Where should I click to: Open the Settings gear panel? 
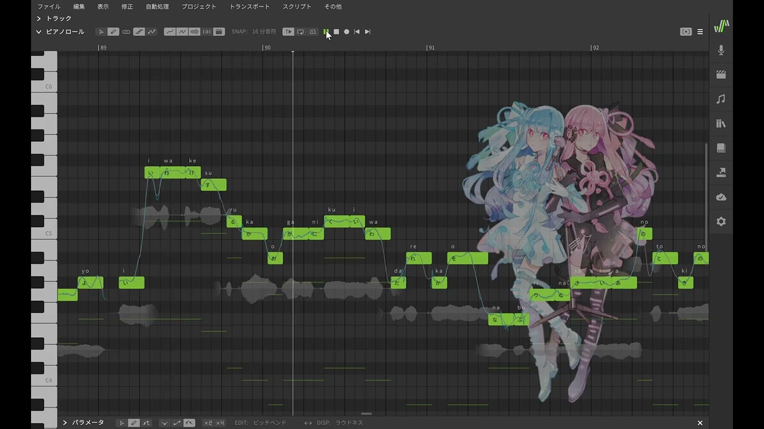(x=721, y=222)
